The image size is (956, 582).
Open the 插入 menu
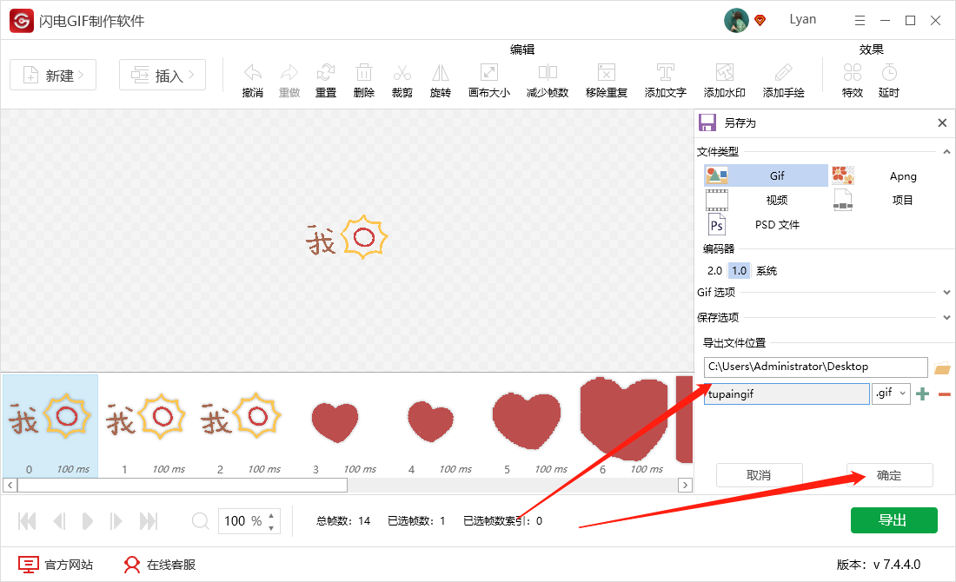tap(162, 75)
